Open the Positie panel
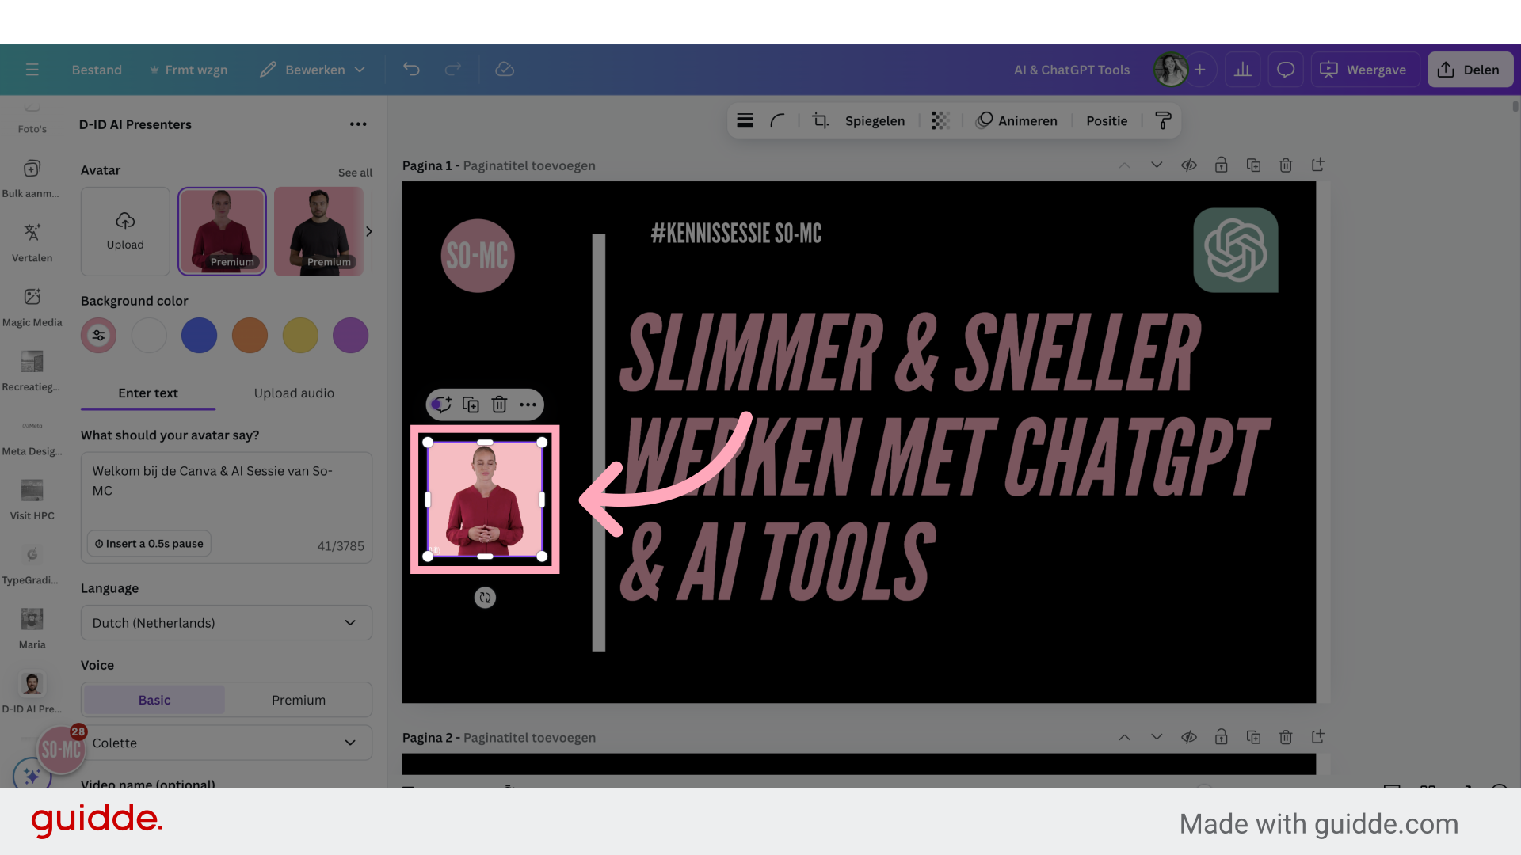The width and height of the screenshot is (1521, 855). 1107,120
